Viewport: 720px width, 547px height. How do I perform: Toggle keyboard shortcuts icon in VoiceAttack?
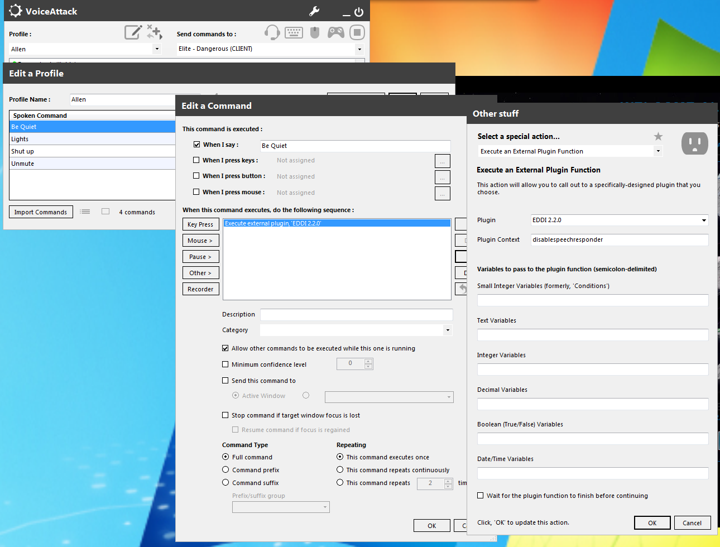294,32
